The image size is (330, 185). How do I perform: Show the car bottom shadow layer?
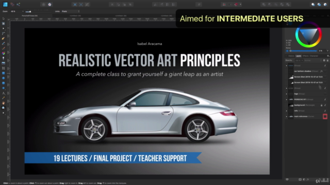pyautogui.click(x=325, y=71)
